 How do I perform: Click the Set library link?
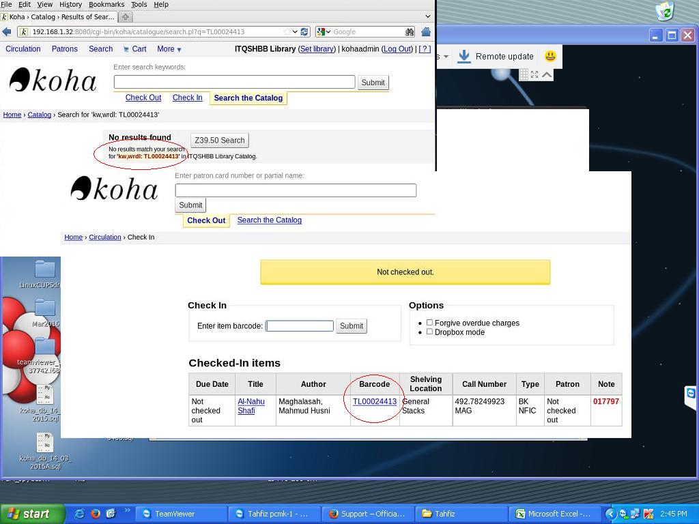click(x=317, y=49)
